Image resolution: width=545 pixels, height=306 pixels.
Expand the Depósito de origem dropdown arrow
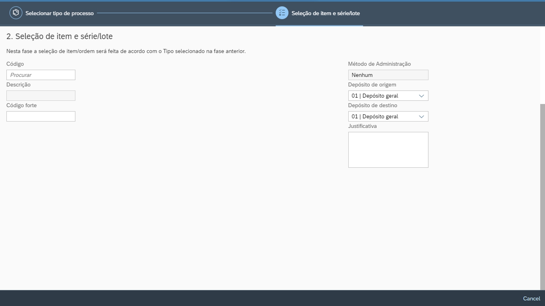pyautogui.click(x=422, y=96)
